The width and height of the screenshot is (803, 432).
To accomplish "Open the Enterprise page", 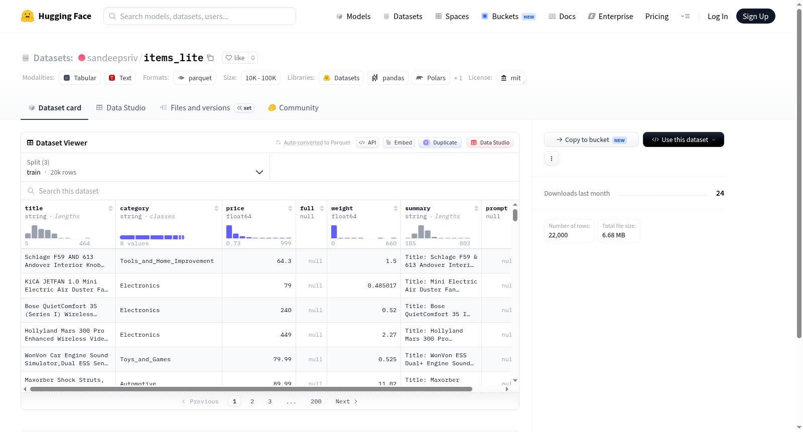I will (x=610, y=16).
